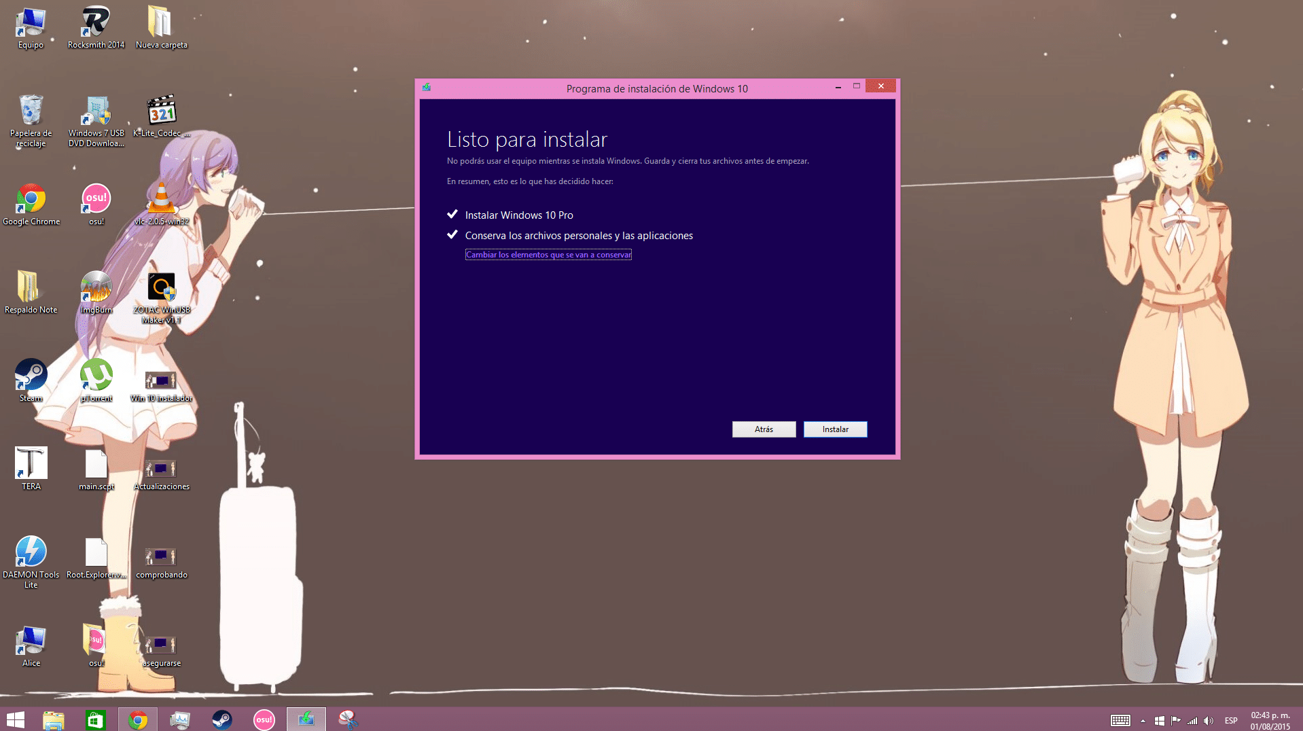
Task: Open 'Cambiar los elementos que se van a conservar' link
Action: pos(548,255)
